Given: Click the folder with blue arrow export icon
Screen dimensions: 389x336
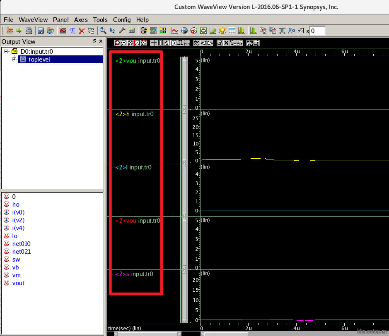Looking at the screenshot, I should pyautogui.click(x=51, y=31).
